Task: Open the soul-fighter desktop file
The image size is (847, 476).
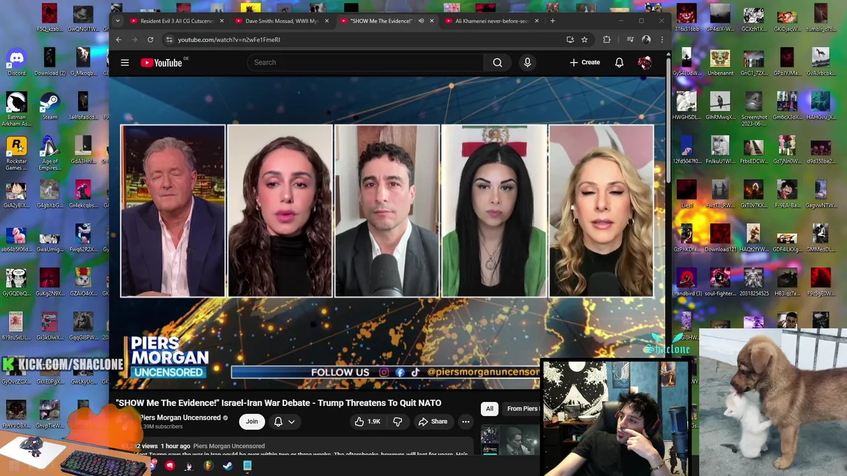Action: point(720,283)
